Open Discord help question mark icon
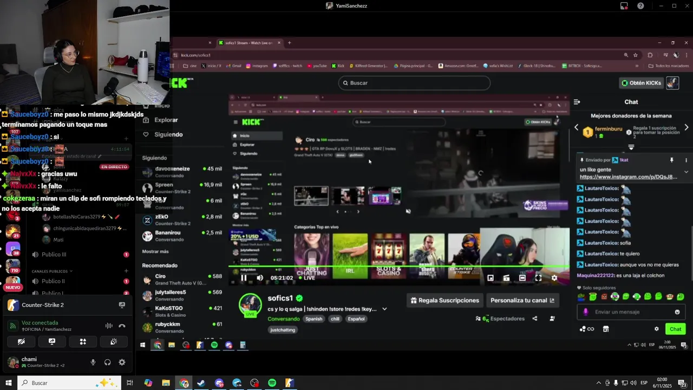The width and height of the screenshot is (693, 390). click(640, 6)
